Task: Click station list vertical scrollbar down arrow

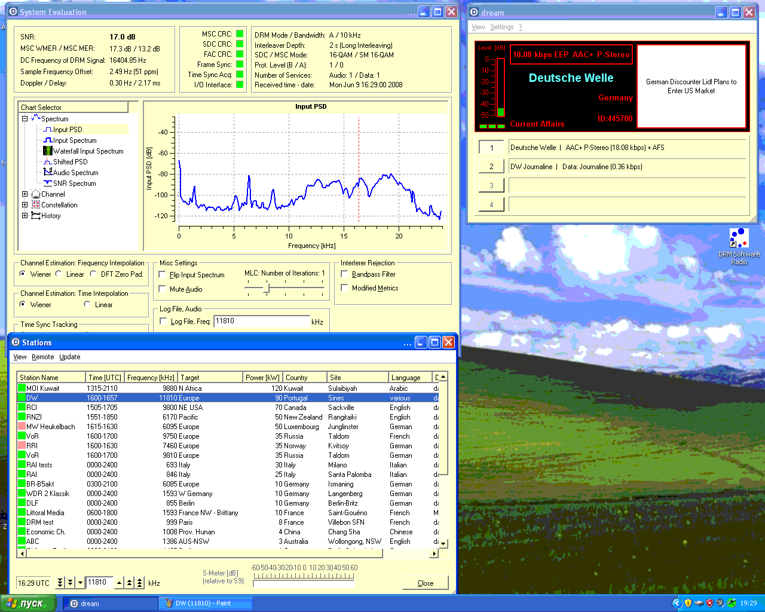Action: pyautogui.click(x=443, y=543)
